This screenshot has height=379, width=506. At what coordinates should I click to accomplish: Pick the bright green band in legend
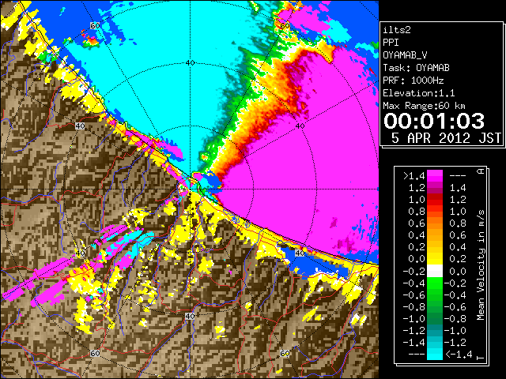(x=435, y=283)
